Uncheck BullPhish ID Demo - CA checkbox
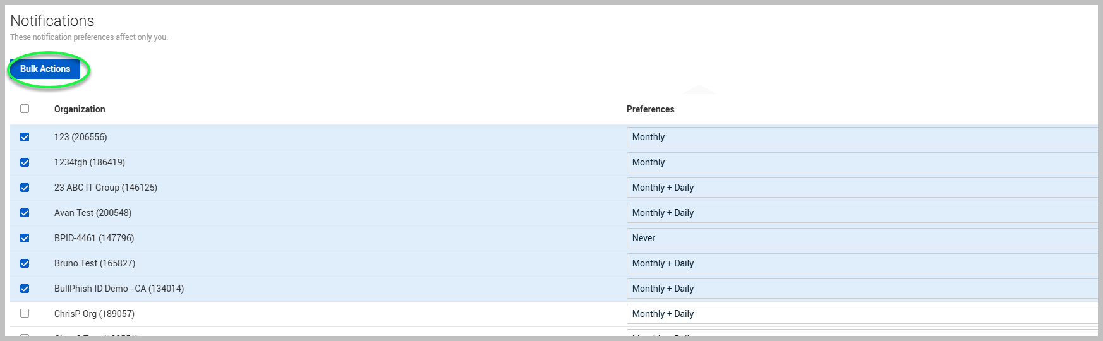The image size is (1103, 341). (25, 289)
